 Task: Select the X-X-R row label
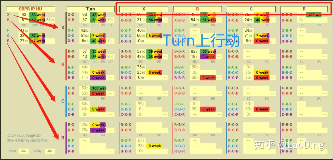tap(126, 41)
